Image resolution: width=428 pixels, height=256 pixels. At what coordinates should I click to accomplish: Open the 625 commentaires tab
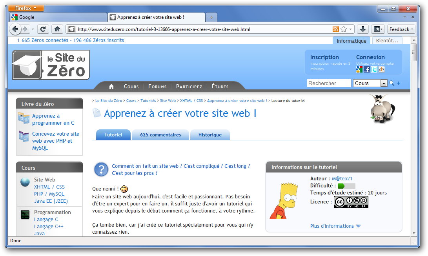click(x=160, y=135)
